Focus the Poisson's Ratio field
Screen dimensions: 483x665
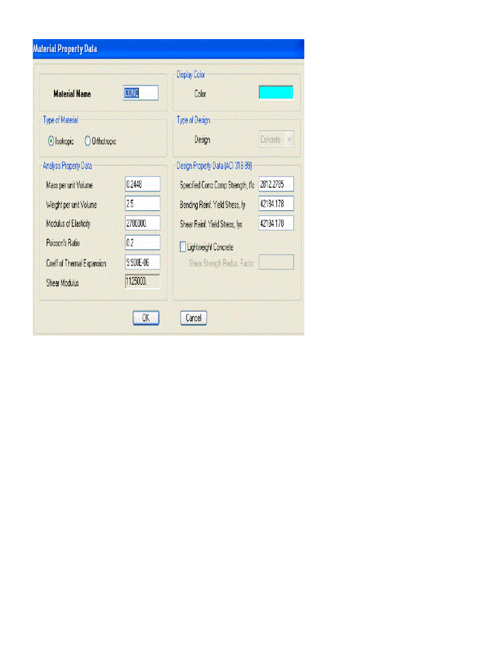pos(143,243)
